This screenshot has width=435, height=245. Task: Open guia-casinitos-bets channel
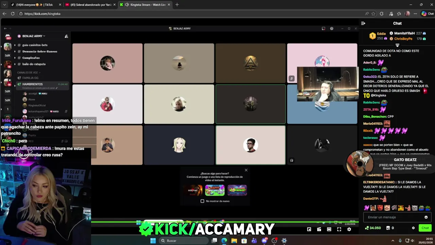(x=35, y=45)
